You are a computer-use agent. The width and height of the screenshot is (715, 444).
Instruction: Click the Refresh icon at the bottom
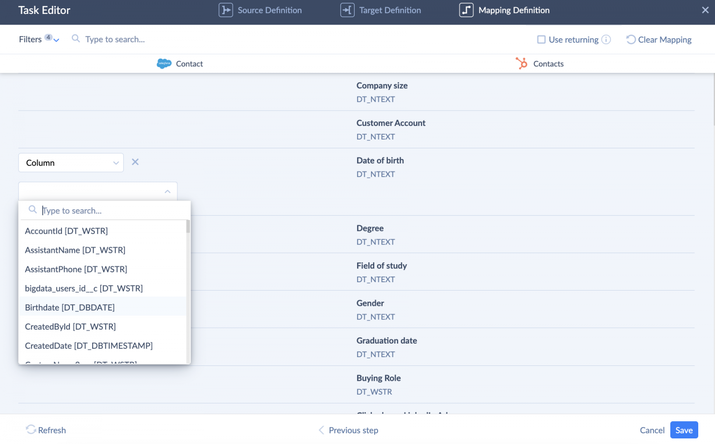31,430
